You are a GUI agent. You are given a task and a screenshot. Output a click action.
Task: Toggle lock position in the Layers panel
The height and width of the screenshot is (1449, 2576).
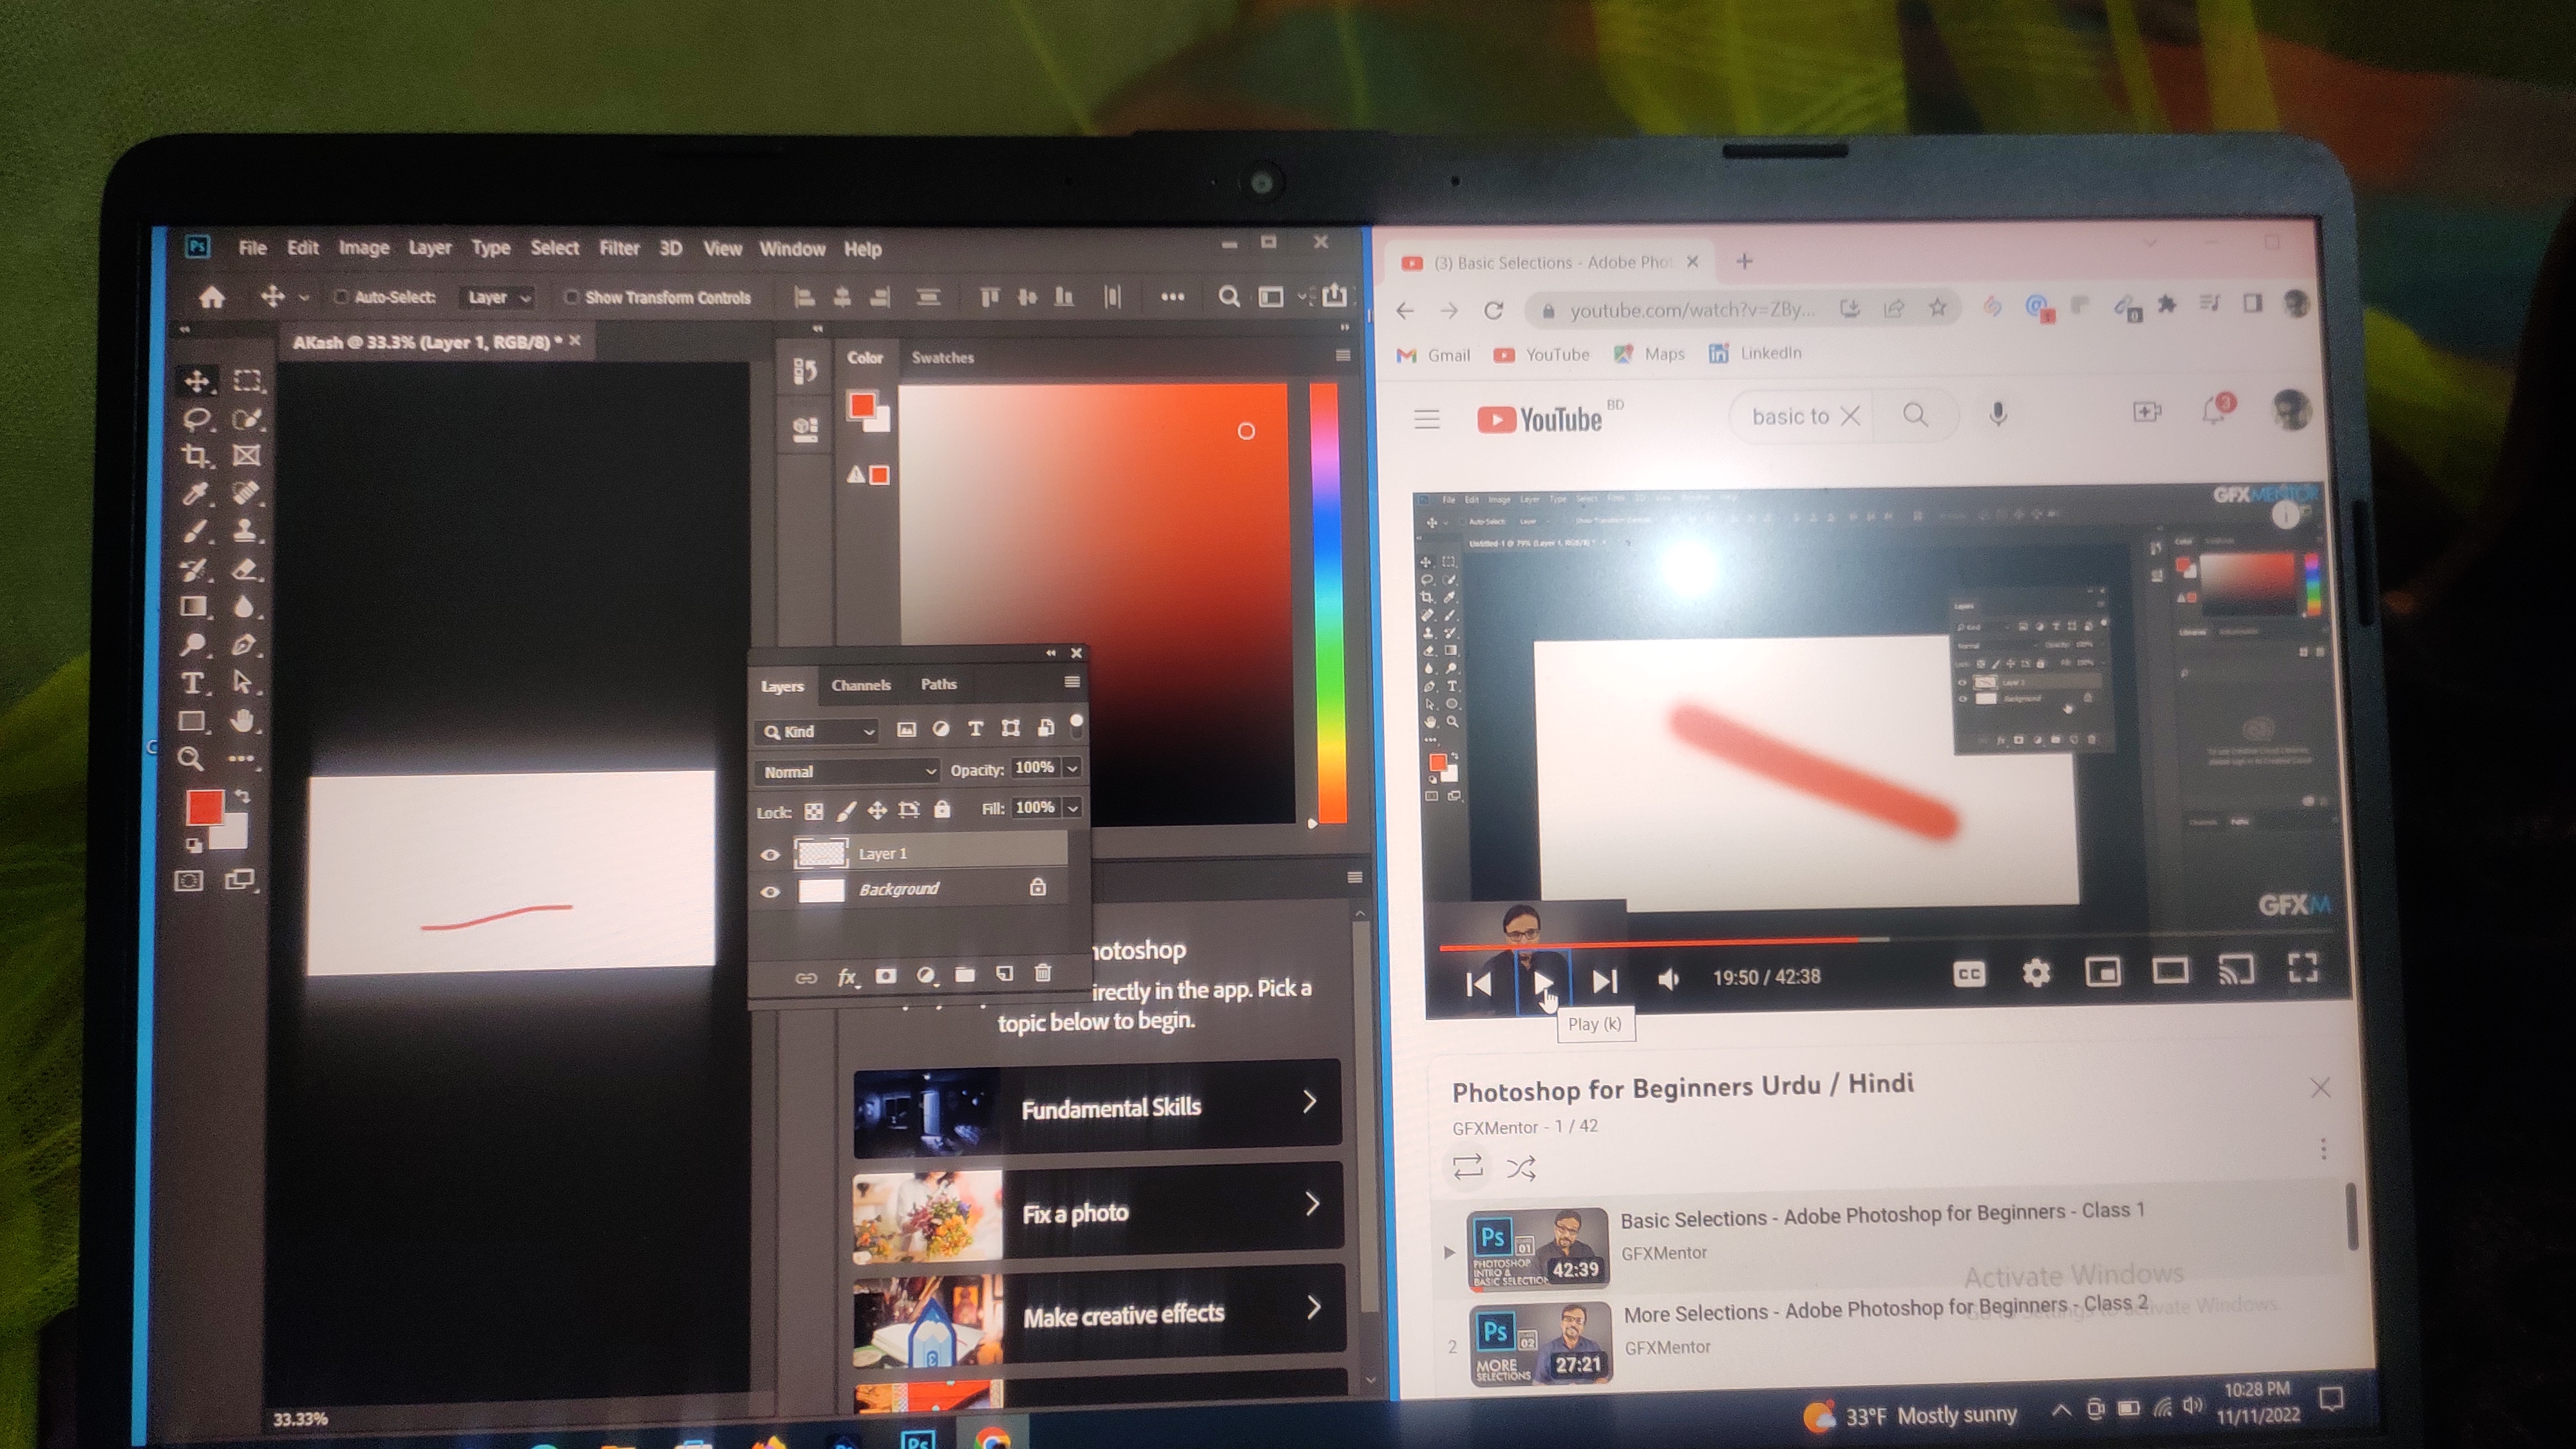click(x=877, y=810)
